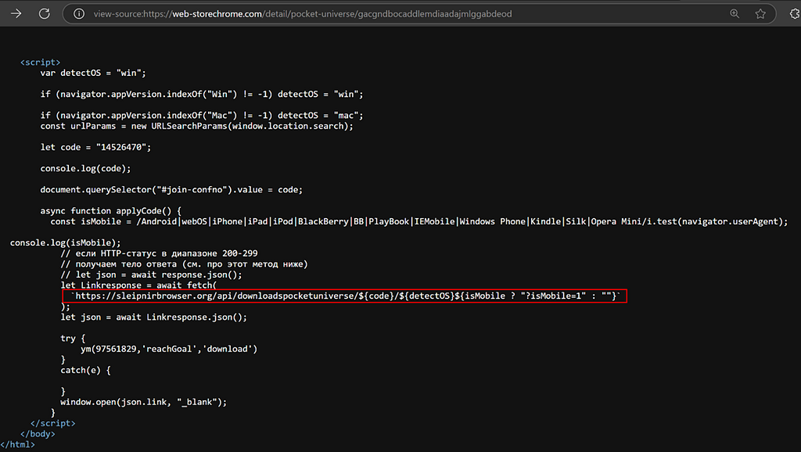Click the commented let json = await response.json() line
801x452 pixels.
(151, 274)
